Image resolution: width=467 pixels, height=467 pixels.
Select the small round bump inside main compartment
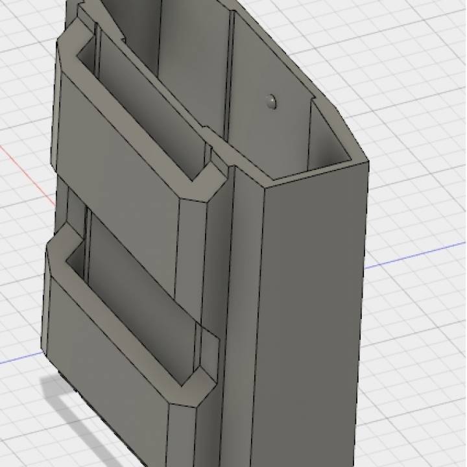pyautogui.click(x=271, y=102)
